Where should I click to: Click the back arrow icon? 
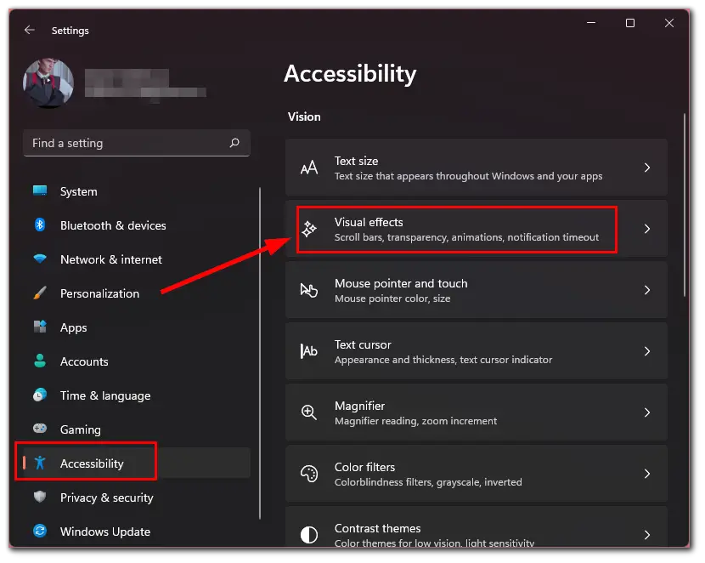tap(30, 30)
